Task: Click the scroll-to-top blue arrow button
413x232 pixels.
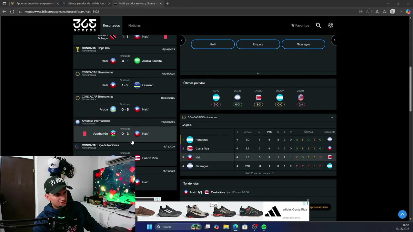Action: tap(402, 214)
